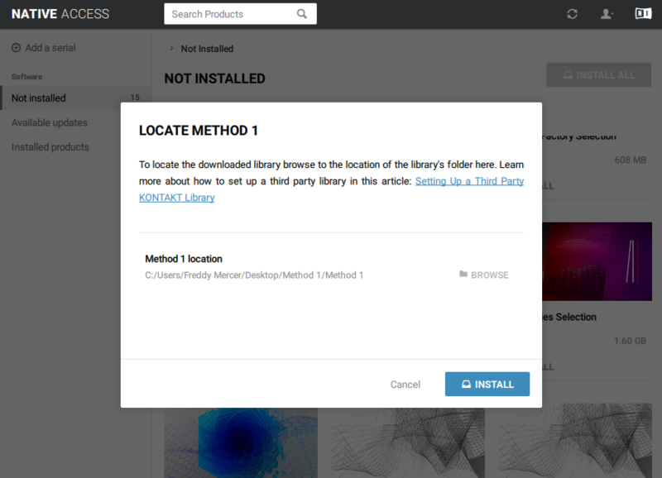This screenshot has height=478, width=662.
Task: Click the Native Instruments logo icon
Action: pos(643,13)
